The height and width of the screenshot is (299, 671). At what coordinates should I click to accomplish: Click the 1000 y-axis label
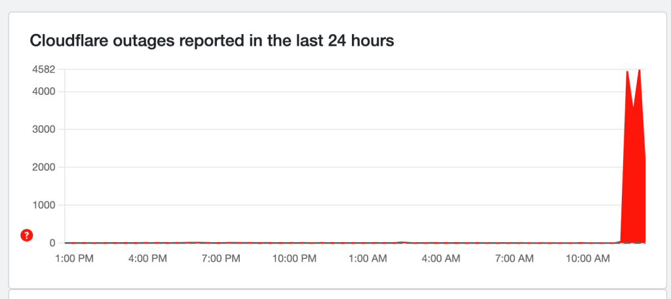click(x=43, y=205)
